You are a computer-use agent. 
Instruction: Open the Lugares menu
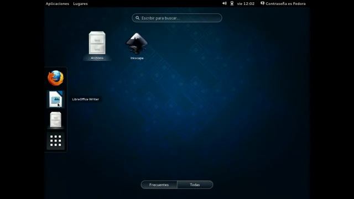[80, 4]
